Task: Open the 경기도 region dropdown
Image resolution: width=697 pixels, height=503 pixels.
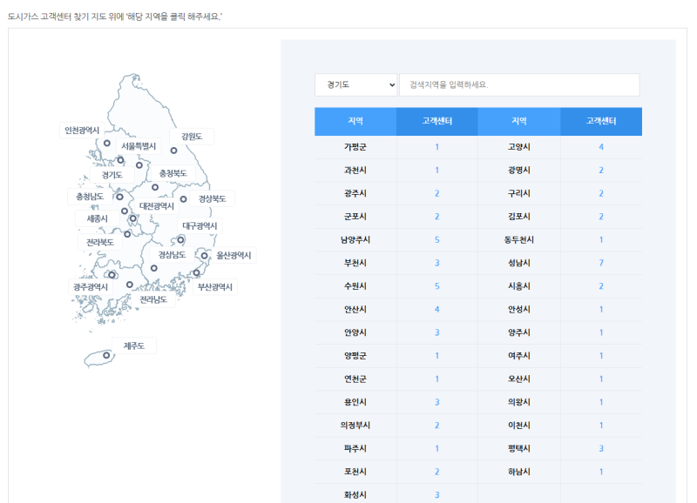Action: 355,84
